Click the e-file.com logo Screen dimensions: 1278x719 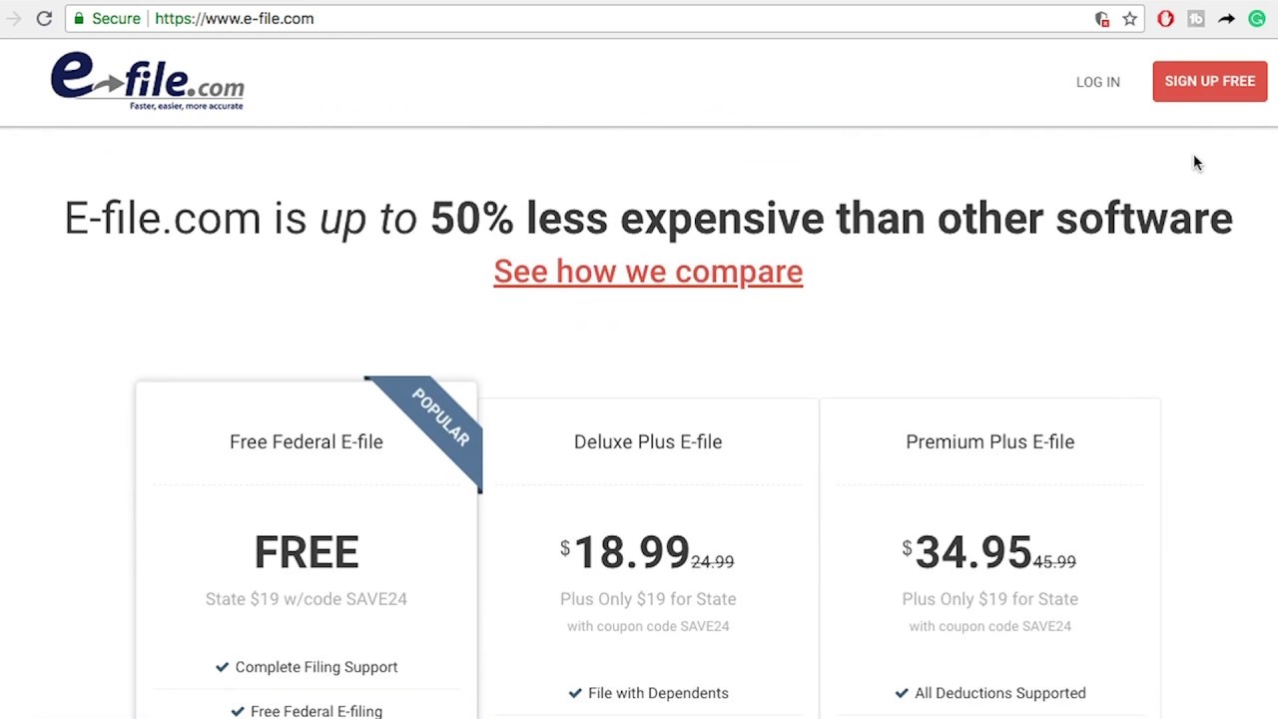pyautogui.click(x=147, y=81)
